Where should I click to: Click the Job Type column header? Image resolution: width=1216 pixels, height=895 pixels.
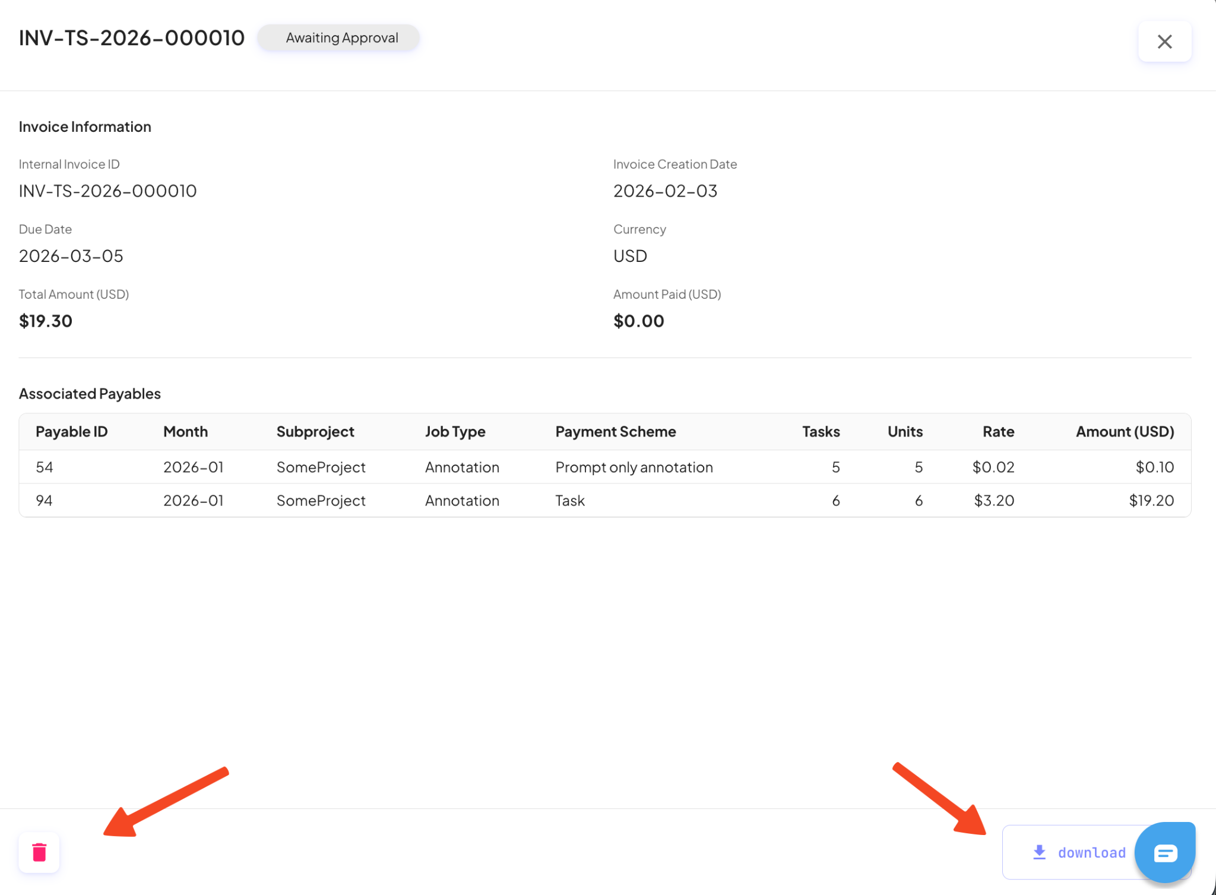click(455, 432)
